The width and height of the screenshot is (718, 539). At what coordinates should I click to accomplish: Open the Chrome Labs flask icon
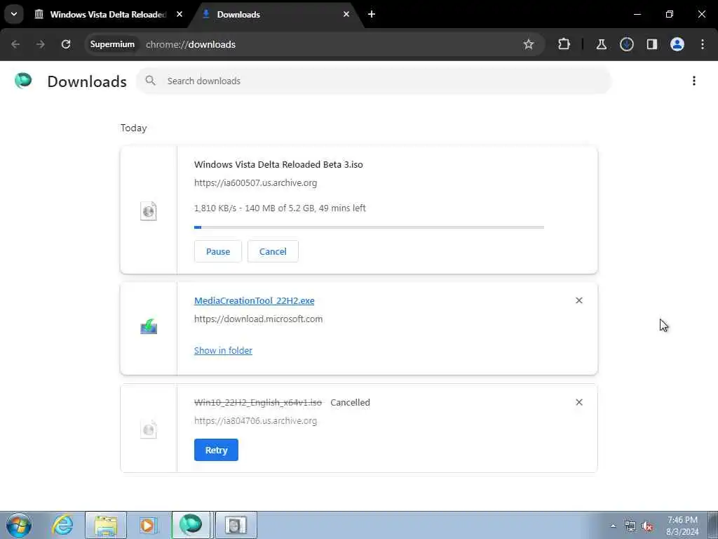tap(601, 44)
